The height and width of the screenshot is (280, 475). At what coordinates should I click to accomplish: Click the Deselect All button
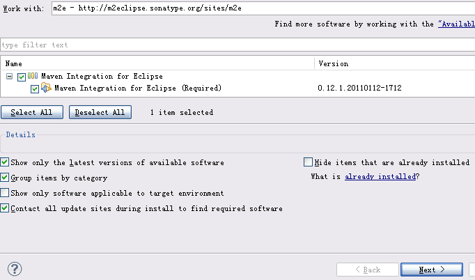coord(100,112)
